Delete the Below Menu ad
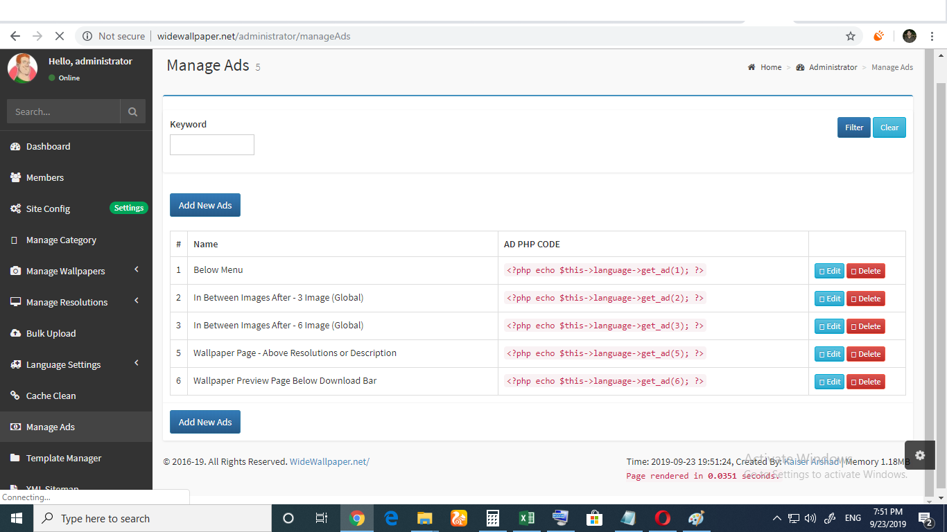The height and width of the screenshot is (532, 947). pos(865,271)
